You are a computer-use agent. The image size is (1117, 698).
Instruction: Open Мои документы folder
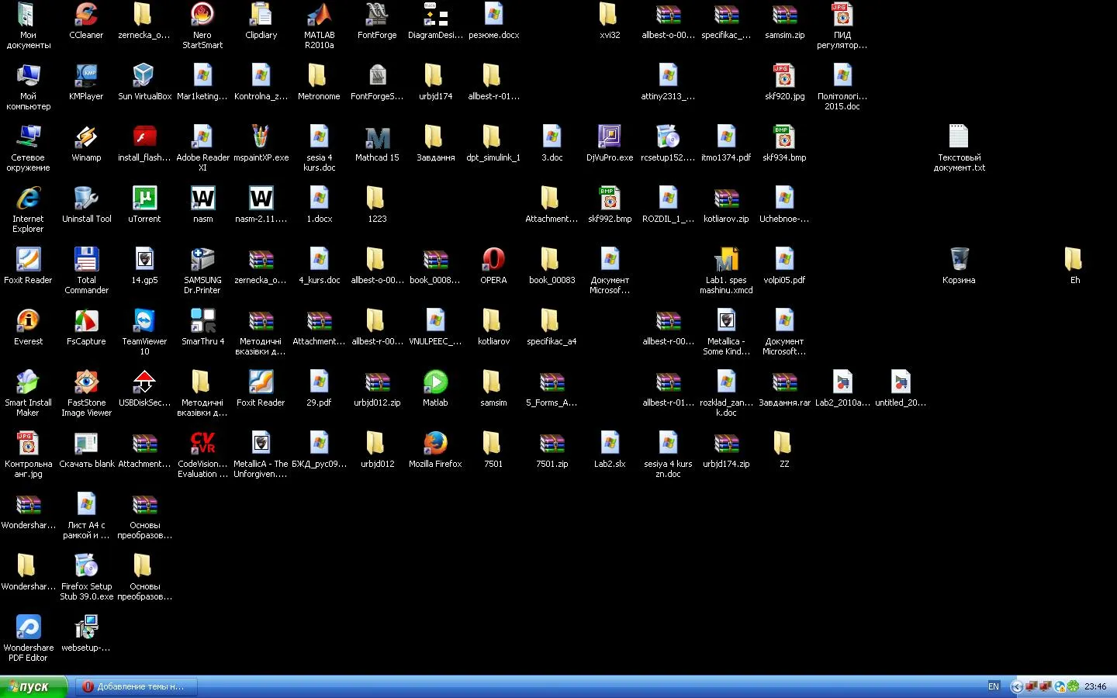[x=28, y=26]
